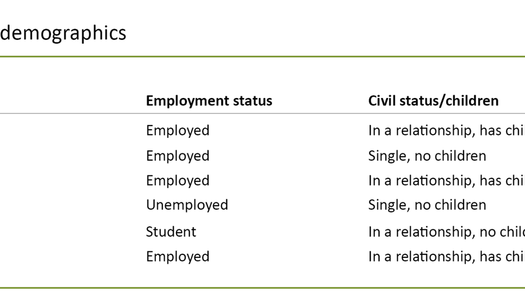Click last row's 'In a relationship, has' cell

pos(447,257)
